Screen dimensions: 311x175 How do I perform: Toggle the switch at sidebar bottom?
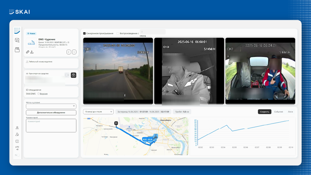[x=17, y=155]
